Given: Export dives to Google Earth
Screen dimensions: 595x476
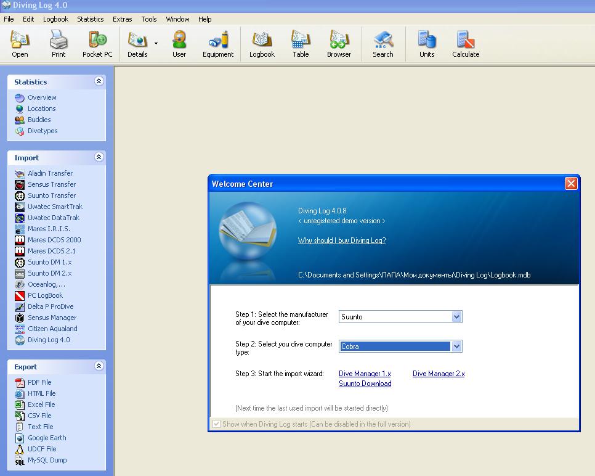Looking at the screenshot, I should point(41,438).
